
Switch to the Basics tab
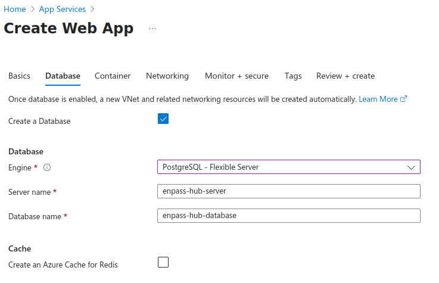click(19, 76)
